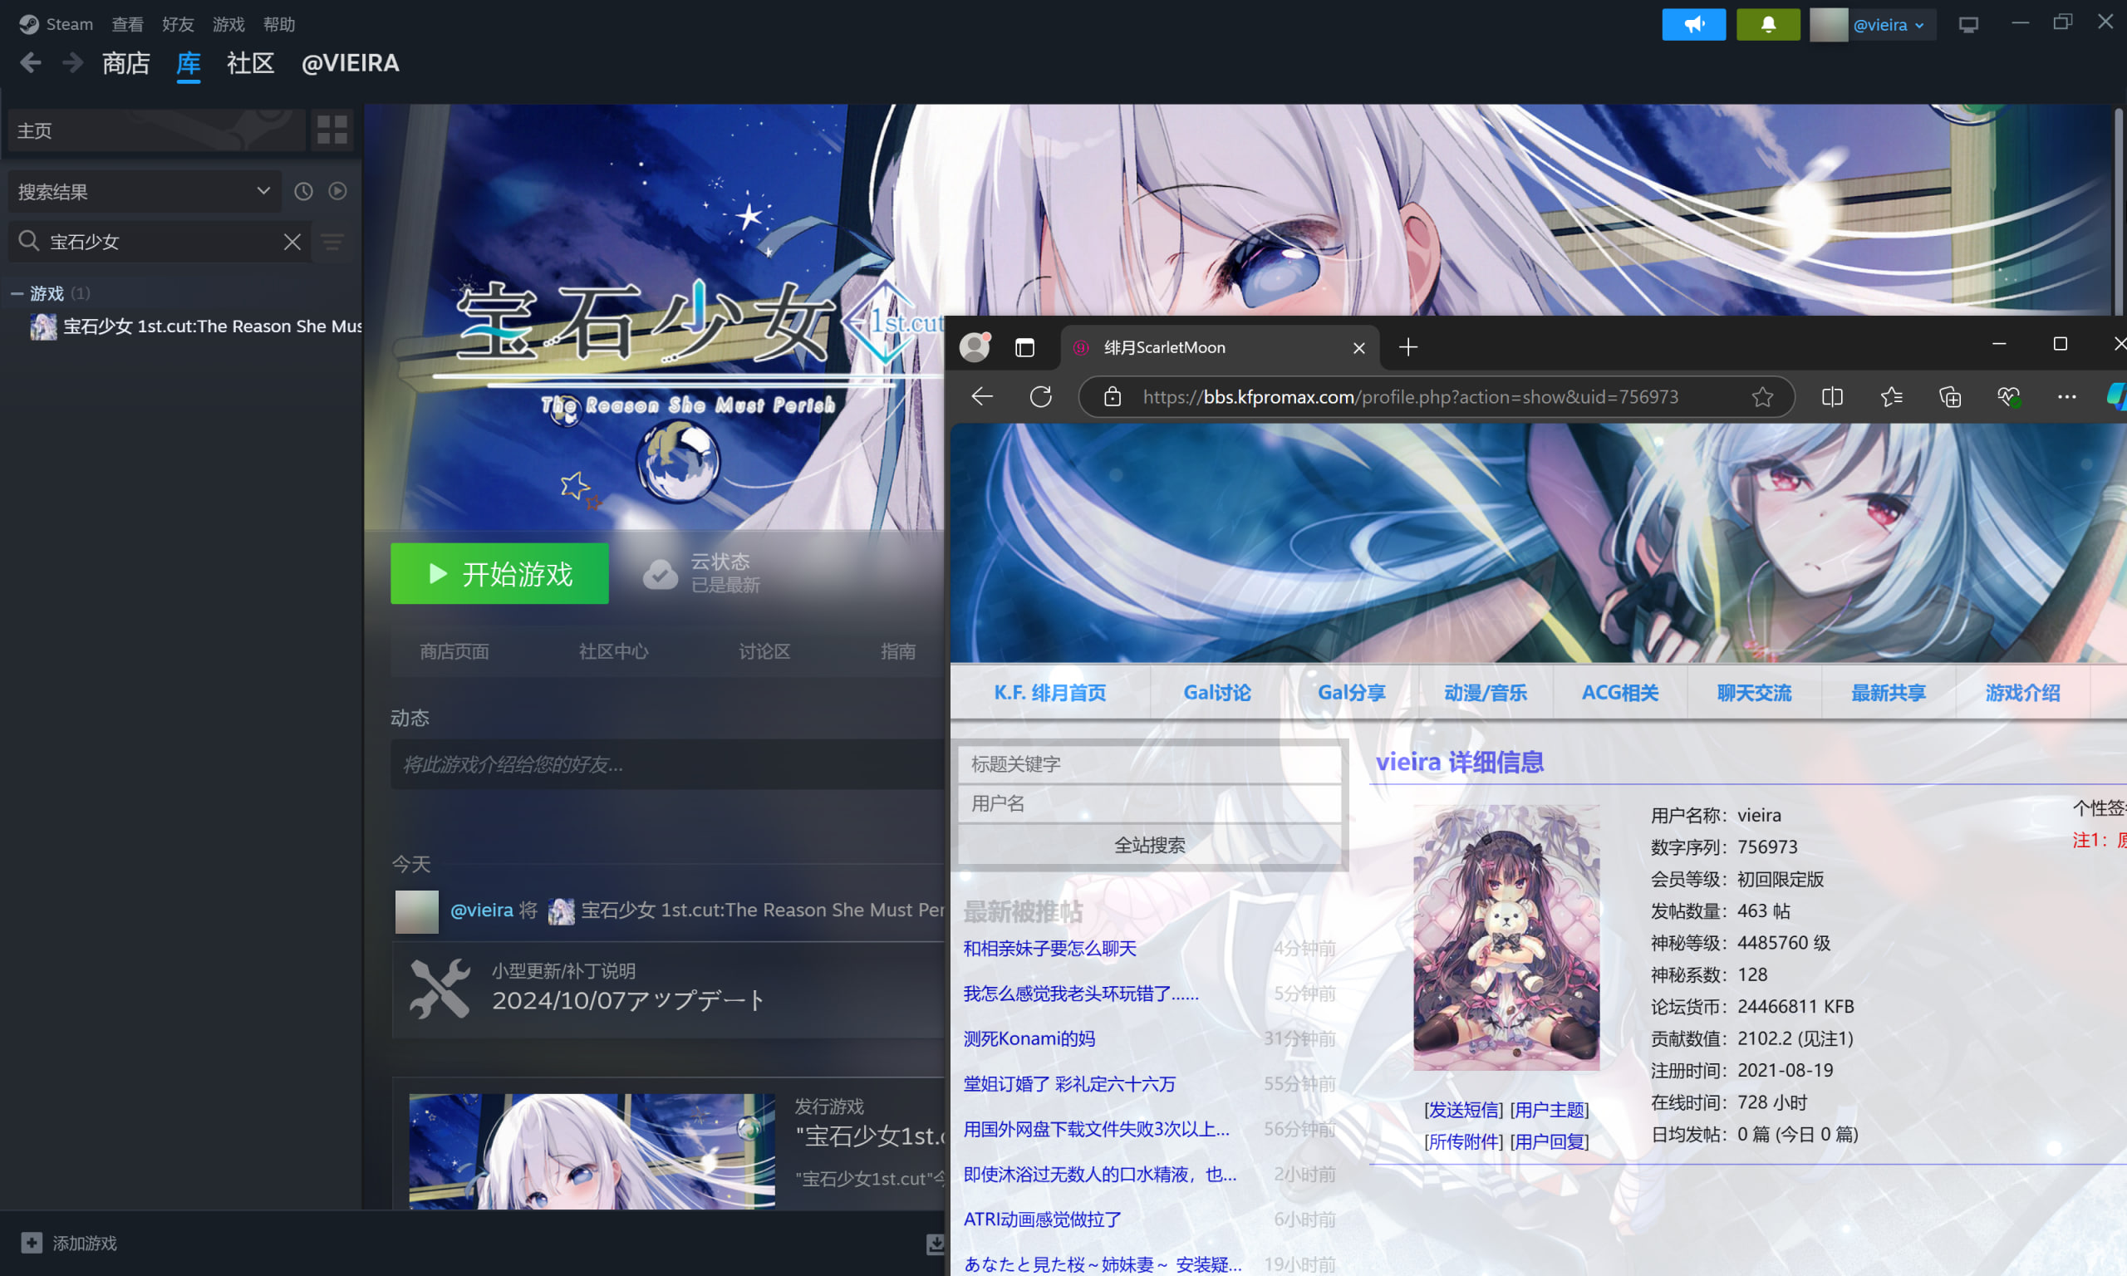2127x1276 pixels.
Task: Open the 发送短信 link
Action: [x=1463, y=1110]
